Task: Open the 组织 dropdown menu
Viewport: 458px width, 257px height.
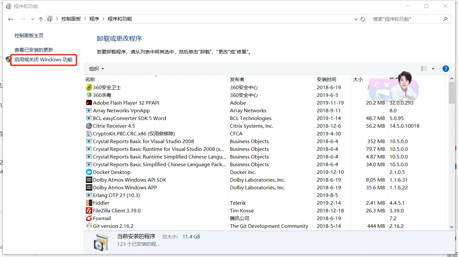Action: (96, 69)
